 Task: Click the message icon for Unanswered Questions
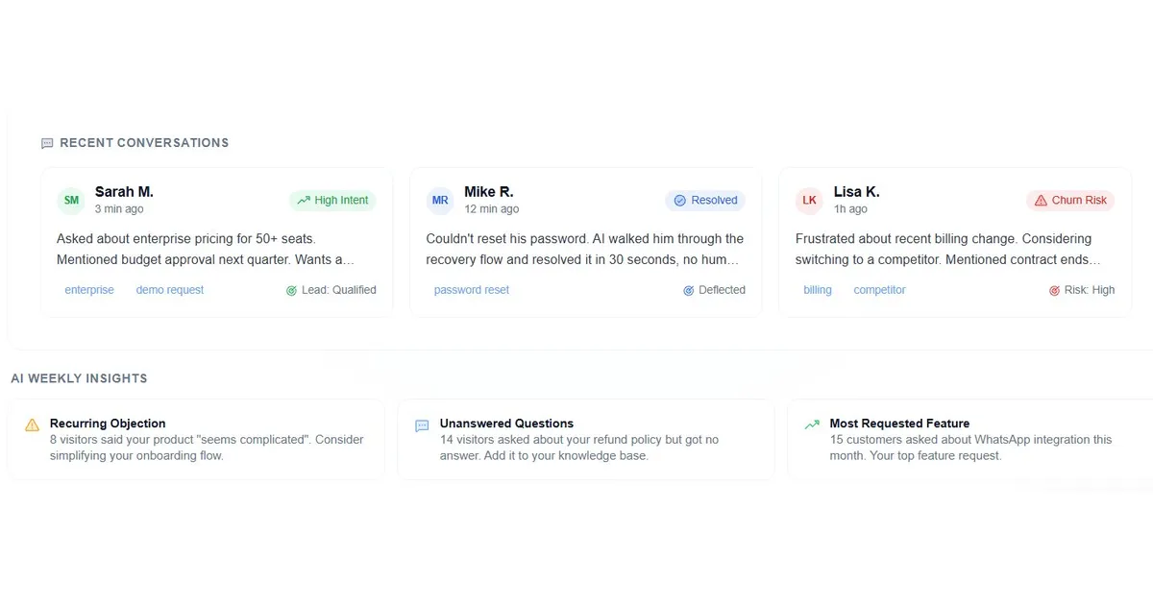click(422, 425)
